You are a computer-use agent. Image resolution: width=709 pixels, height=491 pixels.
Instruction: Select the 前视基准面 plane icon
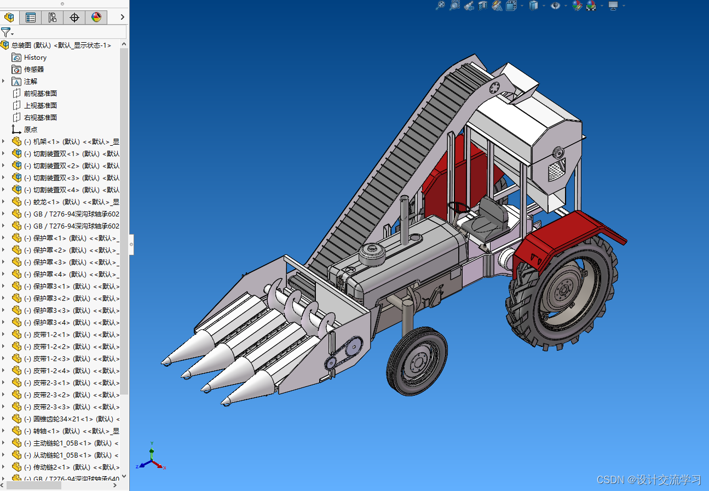point(16,93)
